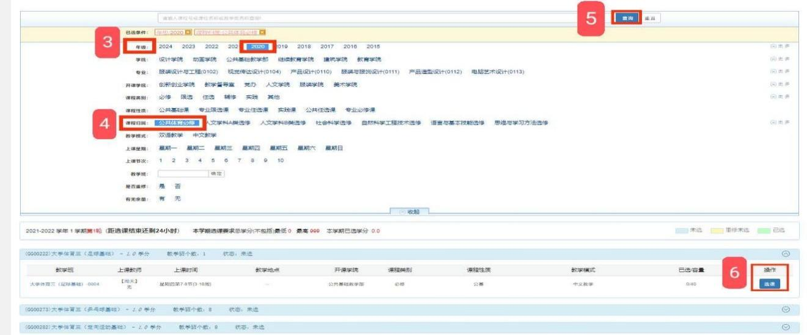Collapse the 大学体育三(足球基础) course panel chevron

coord(786,254)
